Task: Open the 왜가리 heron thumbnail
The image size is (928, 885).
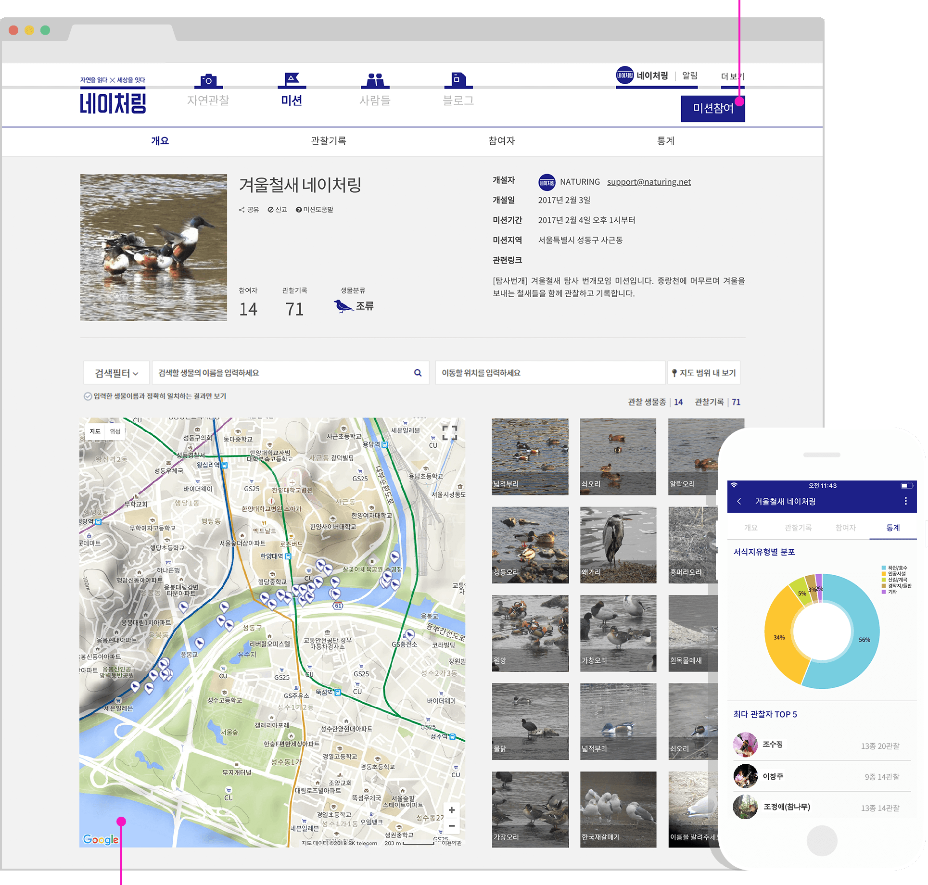Action: [x=618, y=544]
